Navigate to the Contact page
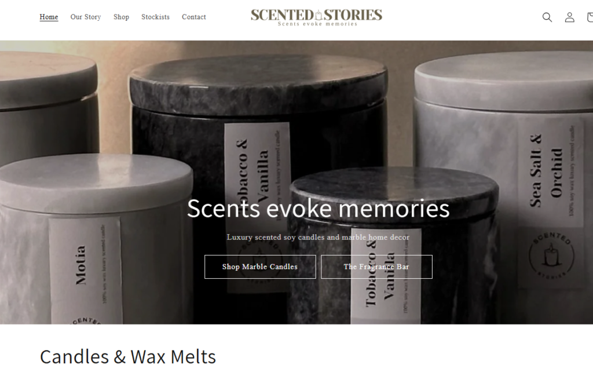Screen dimensions: 593x372 [193, 17]
